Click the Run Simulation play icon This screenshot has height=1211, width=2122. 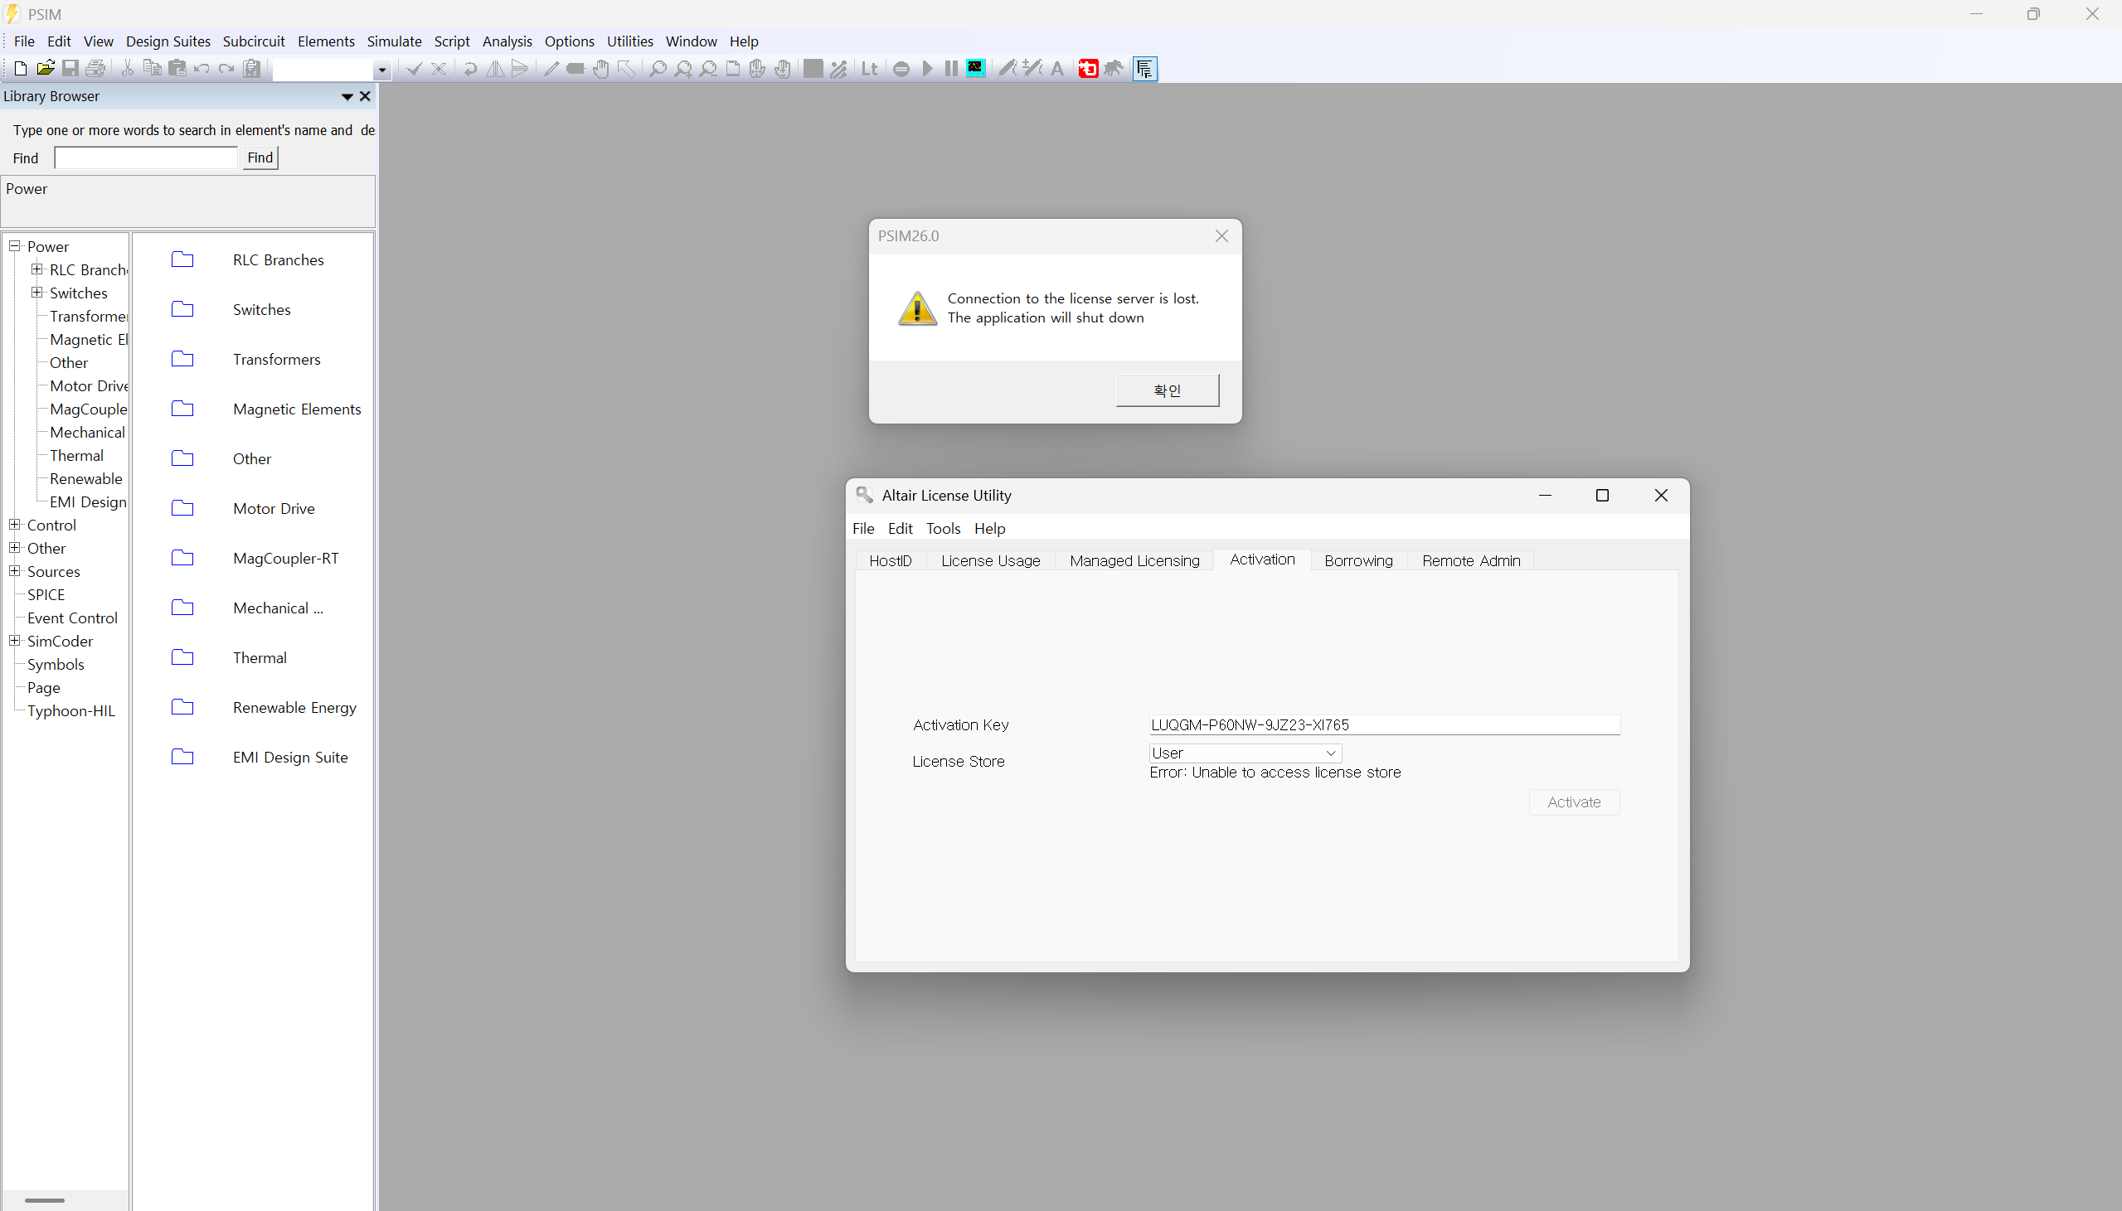(x=926, y=68)
